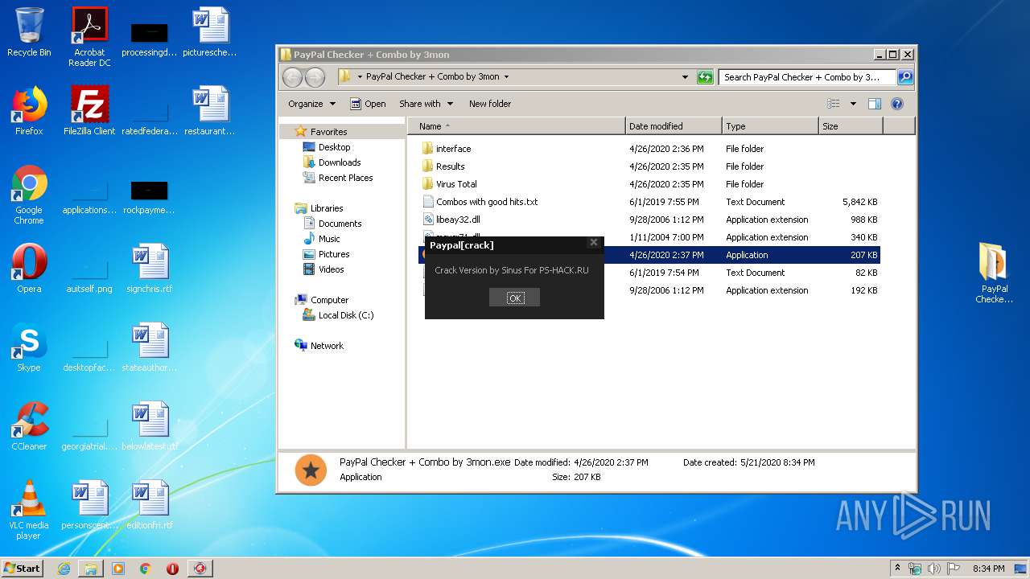Open Desktop in the navigation pane
Image resolution: width=1030 pixels, height=579 pixels.
(x=334, y=147)
